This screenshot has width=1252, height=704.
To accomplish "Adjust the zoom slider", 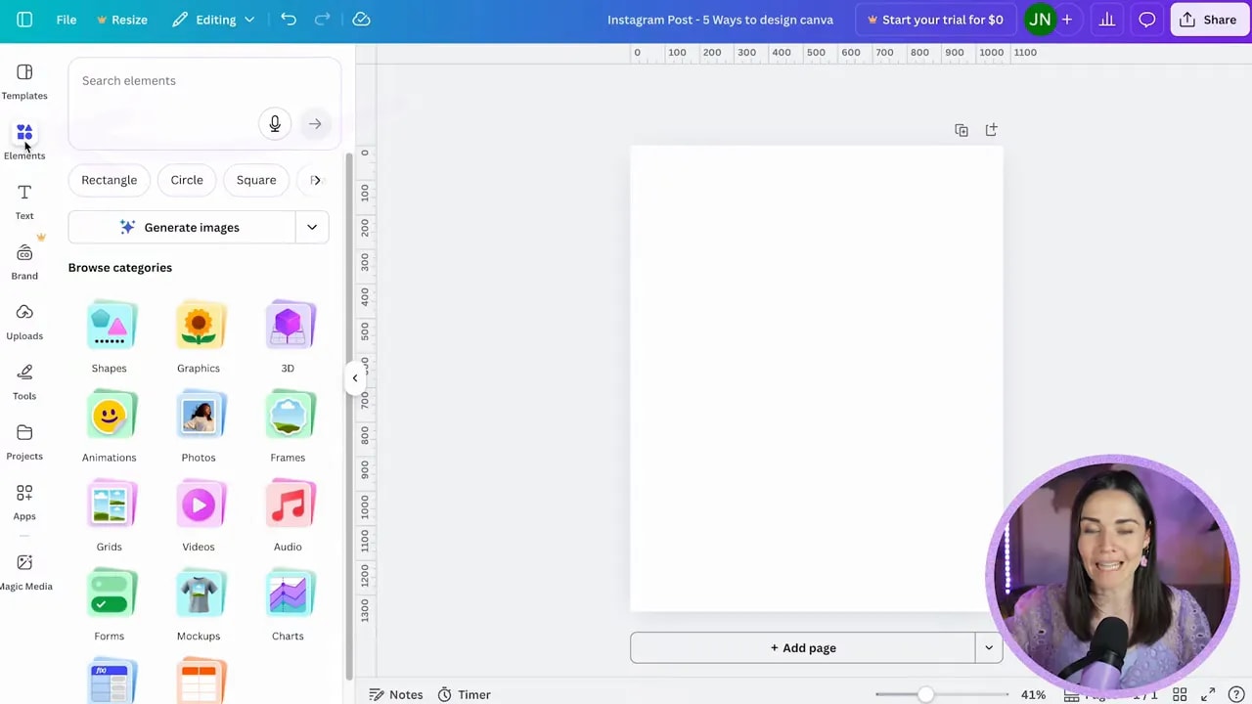I will coord(925,694).
